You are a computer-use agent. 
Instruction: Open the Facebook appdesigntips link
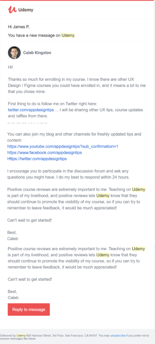45,153
